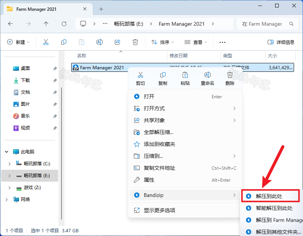Viewport: 303px width, 236px height.
Task: Choose 属性 from the context menu
Action: [185, 180]
